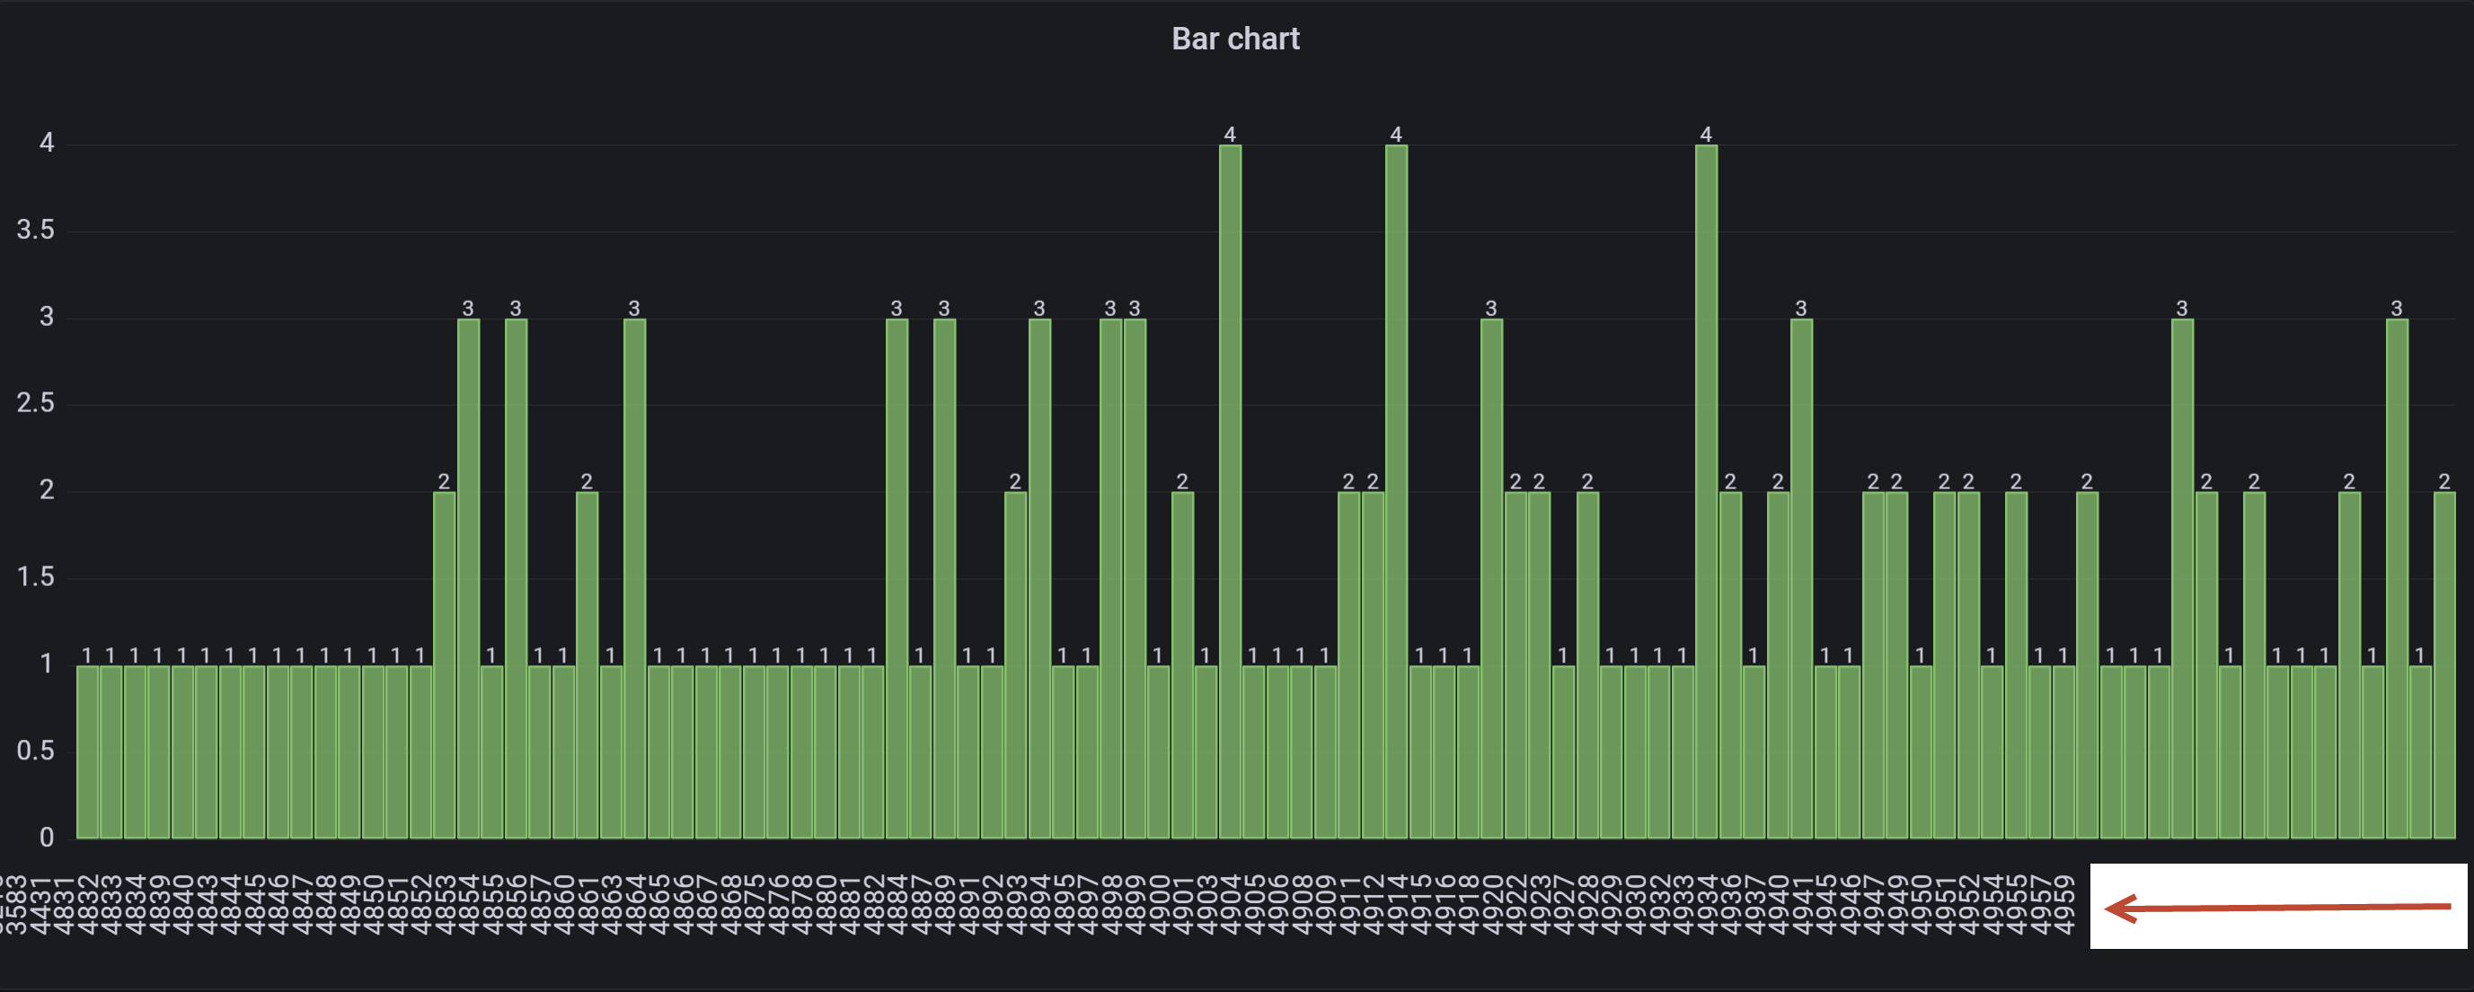Click the 2-value bar at 4853
Screen dimensions: 2474x992
coord(443,633)
